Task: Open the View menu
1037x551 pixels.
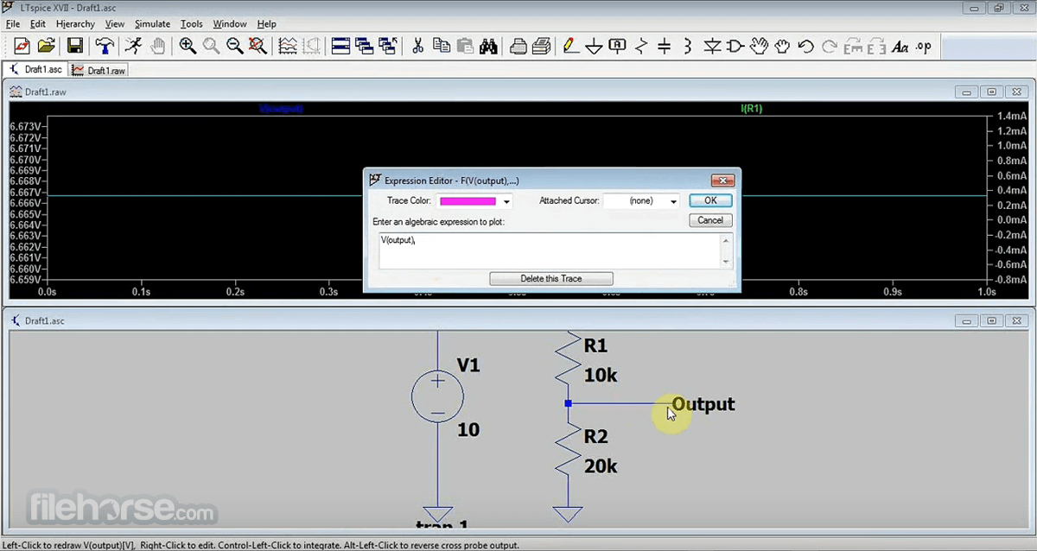Action: (115, 24)
